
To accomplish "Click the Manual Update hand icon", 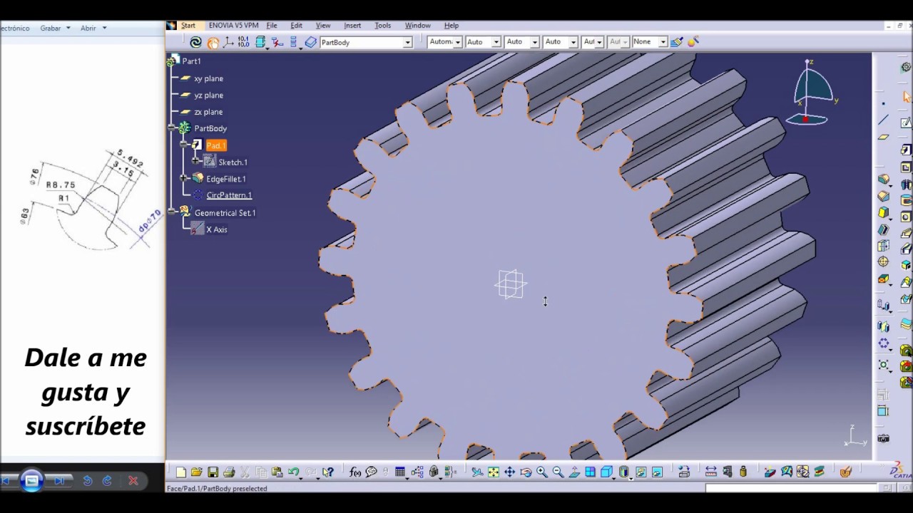I will click(x=213, y=42).
